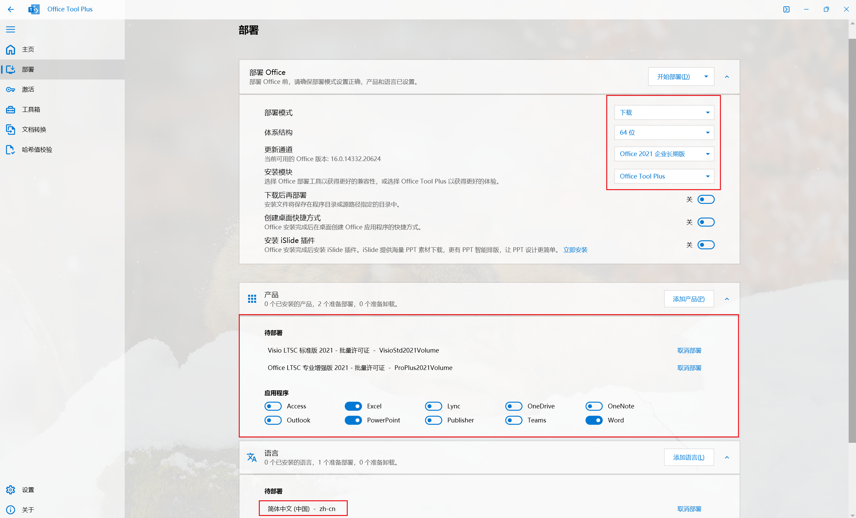Viewport: 856px width, 518px height.
Task: Click the vertical scrollbar thumb
Action: [x=852, y=240]
